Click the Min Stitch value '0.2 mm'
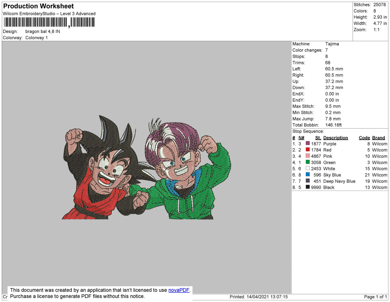Viewport: 390px width, 302px height. (x=333, y=112)
